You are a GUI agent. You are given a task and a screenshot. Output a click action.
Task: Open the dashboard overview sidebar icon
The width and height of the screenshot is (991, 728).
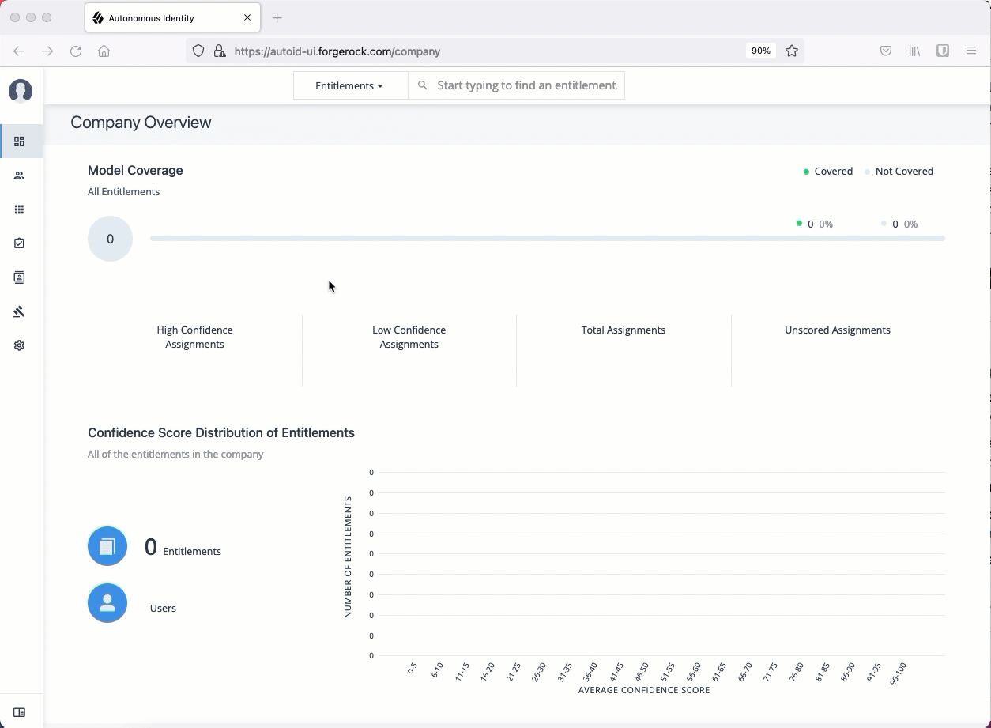tap(19, 141)
